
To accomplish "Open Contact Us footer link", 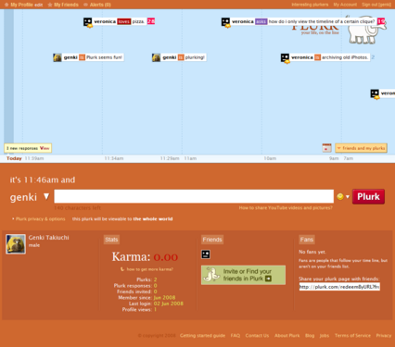I will tap(257, 336).
